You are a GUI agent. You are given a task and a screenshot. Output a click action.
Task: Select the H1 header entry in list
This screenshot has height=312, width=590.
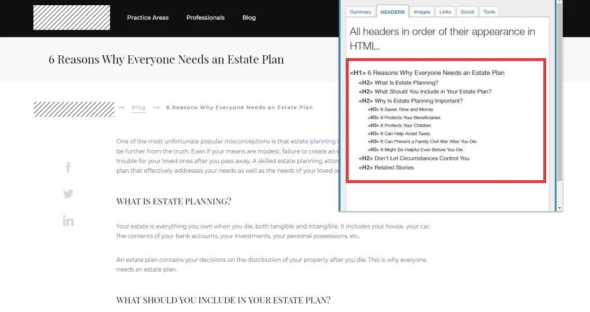(x=427, y=73)
